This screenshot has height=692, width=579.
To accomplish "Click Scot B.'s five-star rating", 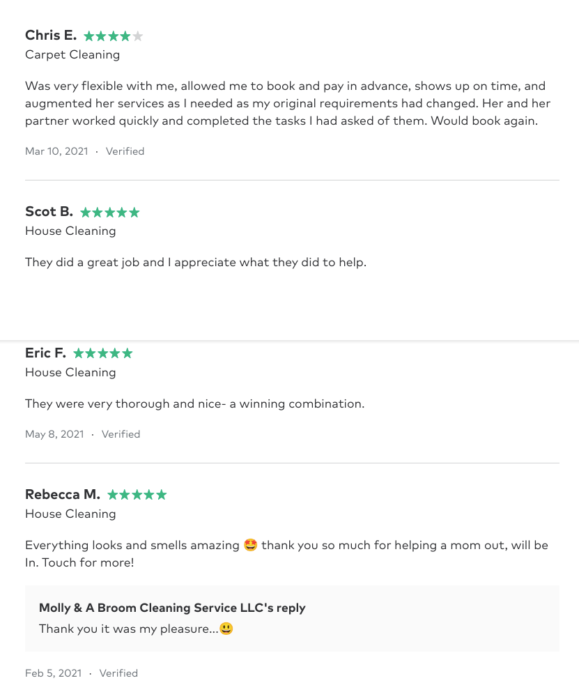I will [x=110, y=213].
